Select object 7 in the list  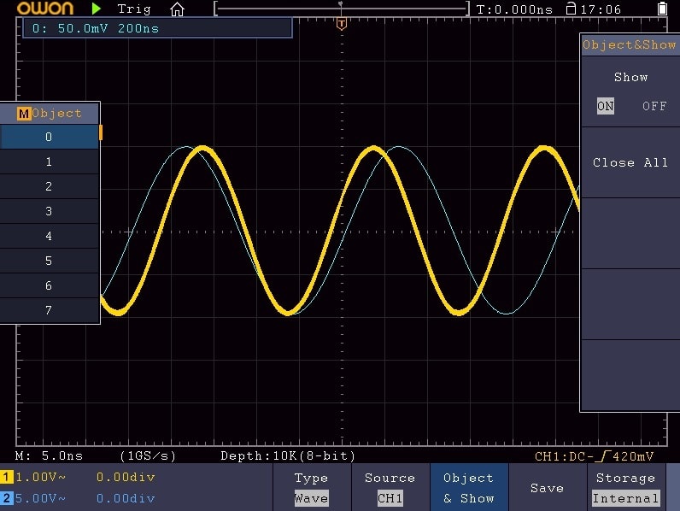[x=49, y=310]
